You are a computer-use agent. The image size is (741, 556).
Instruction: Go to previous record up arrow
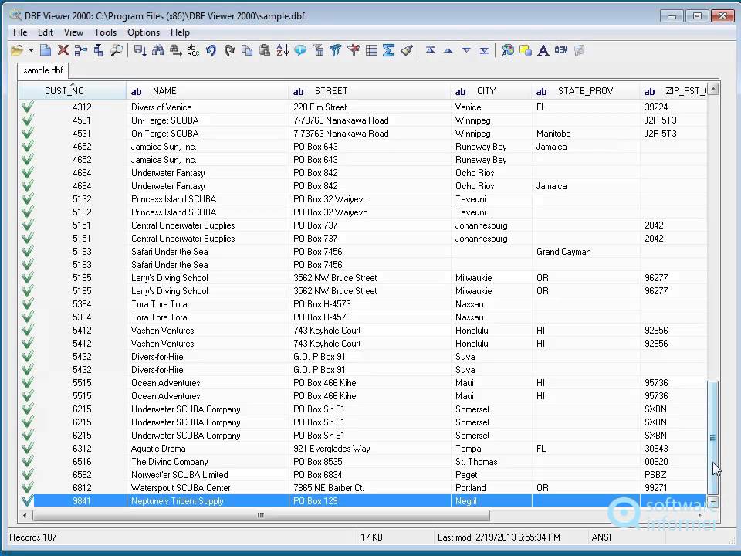448,50
